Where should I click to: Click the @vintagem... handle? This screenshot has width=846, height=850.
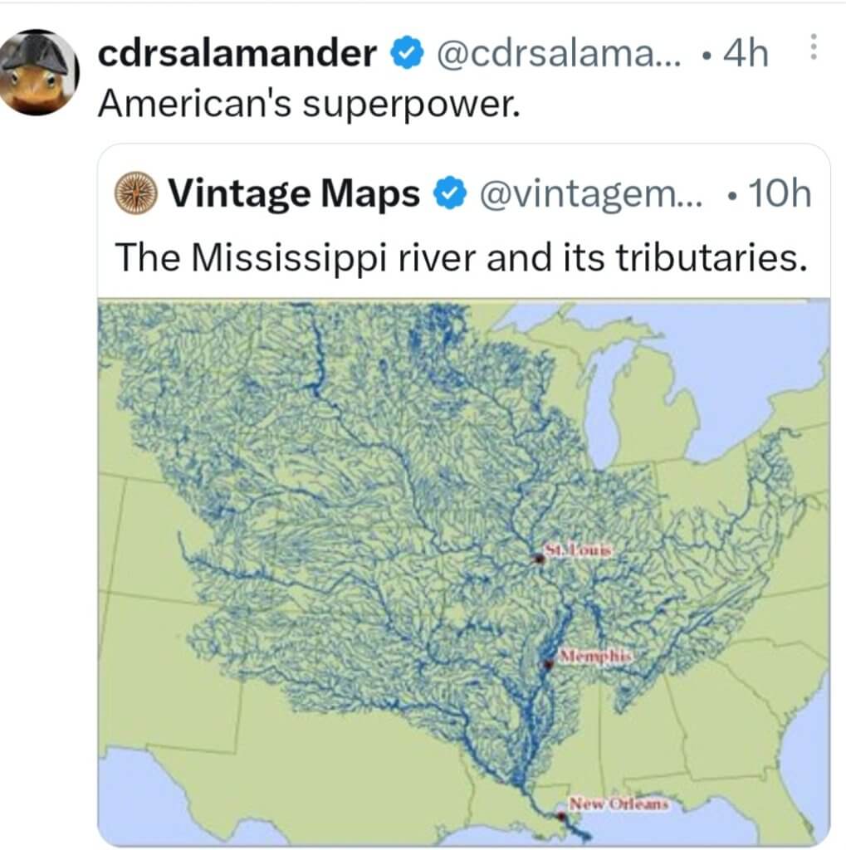pyautogui.click(x=590, y=194)
